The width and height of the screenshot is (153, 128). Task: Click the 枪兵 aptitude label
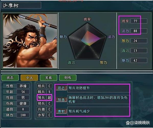click(41, 86)
